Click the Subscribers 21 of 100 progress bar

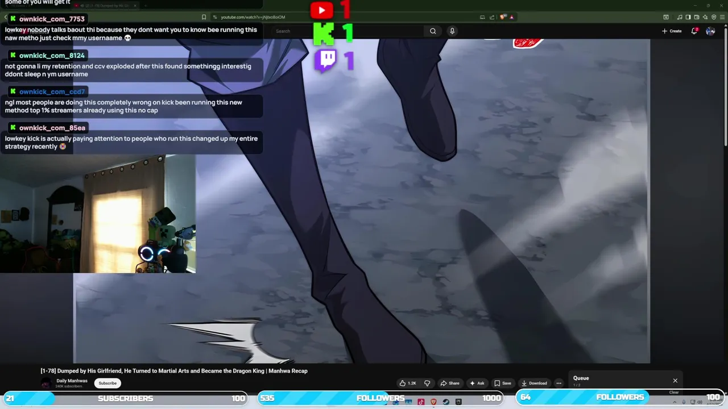125,398
